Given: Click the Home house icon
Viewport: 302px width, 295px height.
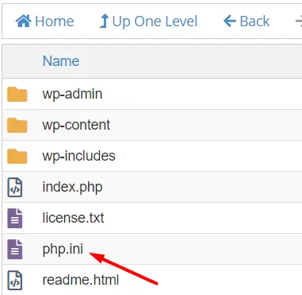Looking at the screenshot, I should pyautogui.click(x=24, y=21).
